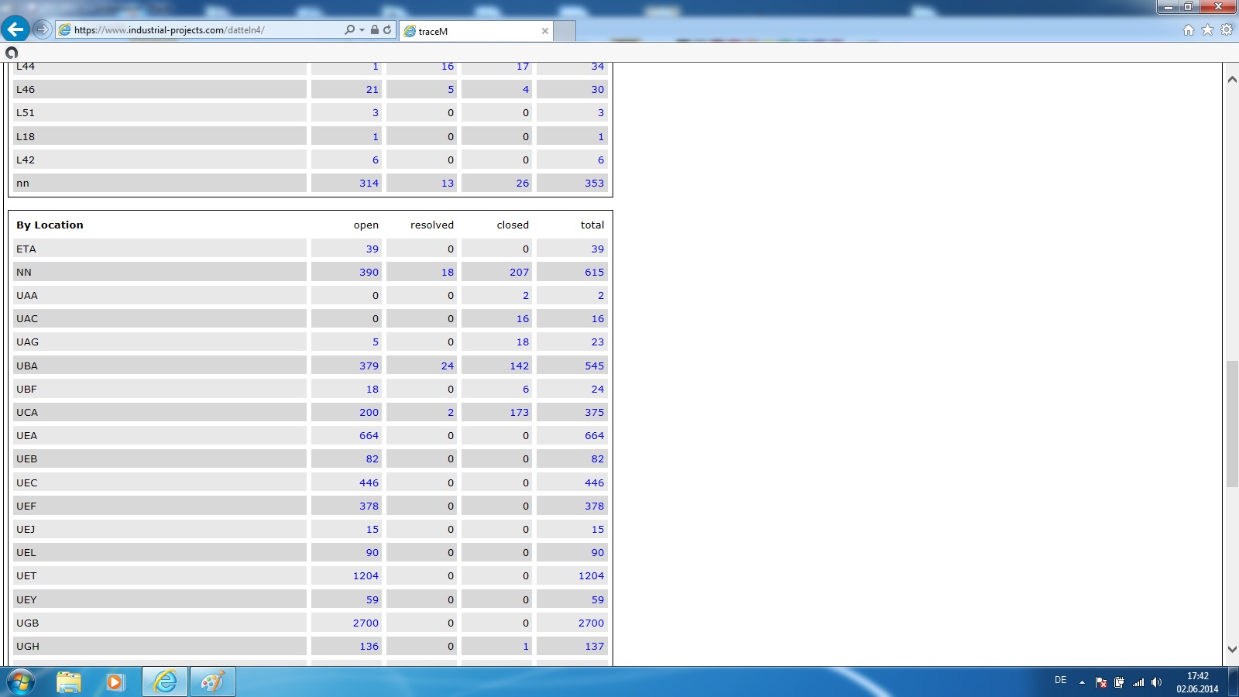Show hidden system tray icons

pos(1082,682)
